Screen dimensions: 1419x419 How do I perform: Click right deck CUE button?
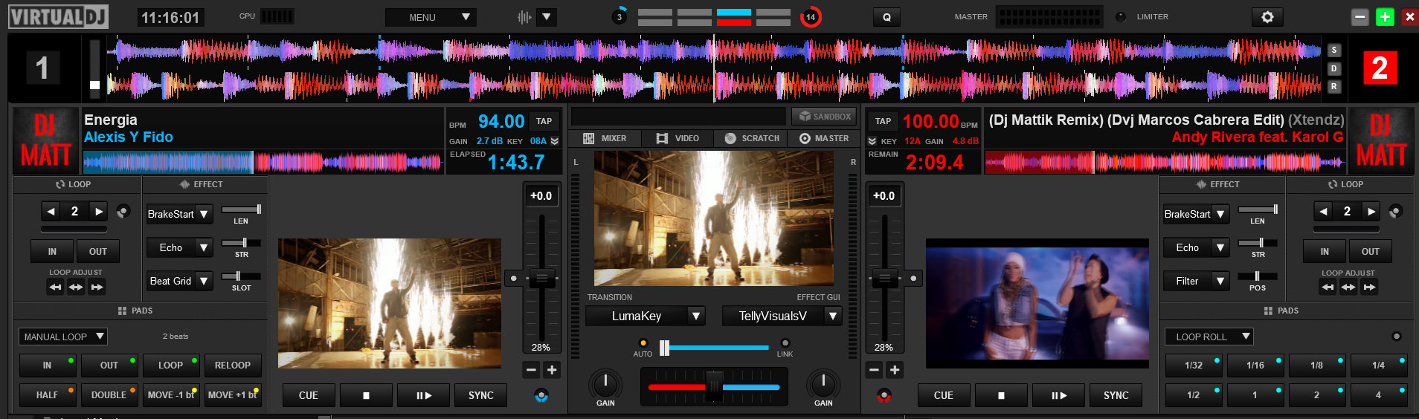coord(944,396)
